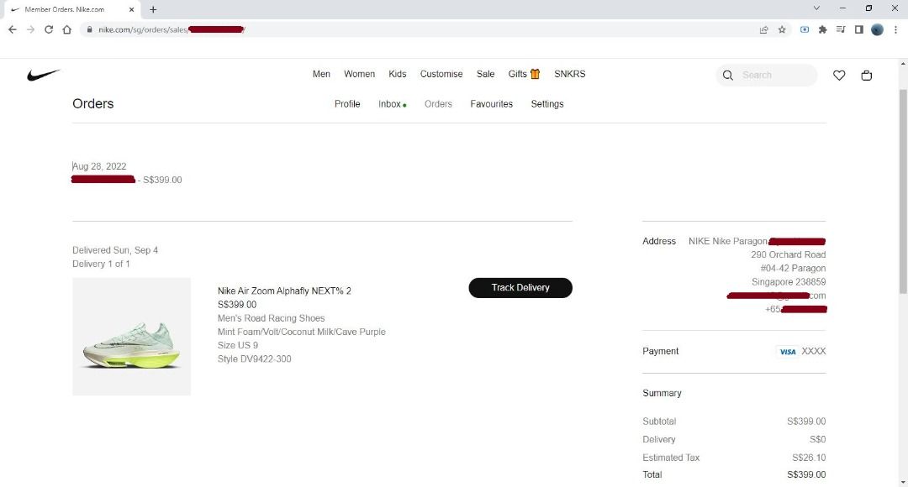Click the Estimated Tax 'S$26.10' value
Viewport: 908px width, 487px height.
(x=809, y=458)
